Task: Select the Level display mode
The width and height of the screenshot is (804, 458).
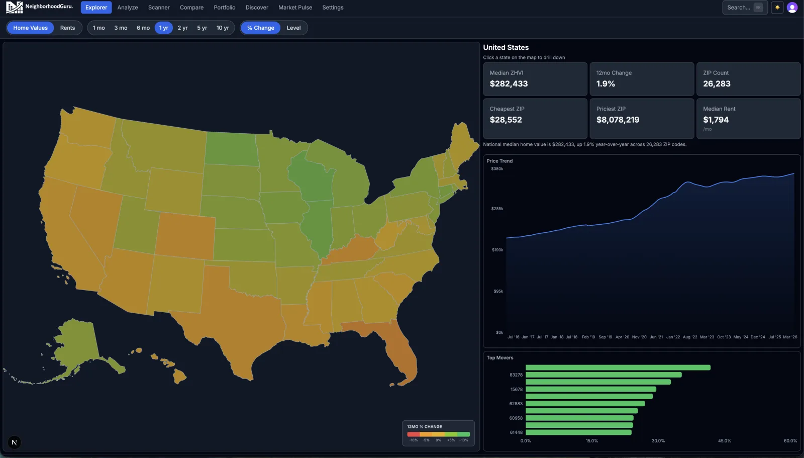Action: point(294,28)
